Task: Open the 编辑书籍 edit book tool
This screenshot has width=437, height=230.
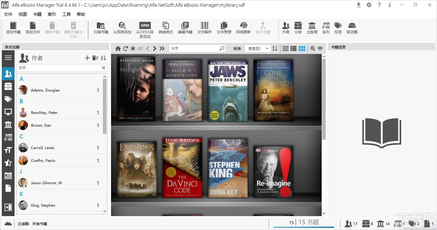Action: click(x=185, y=29)
